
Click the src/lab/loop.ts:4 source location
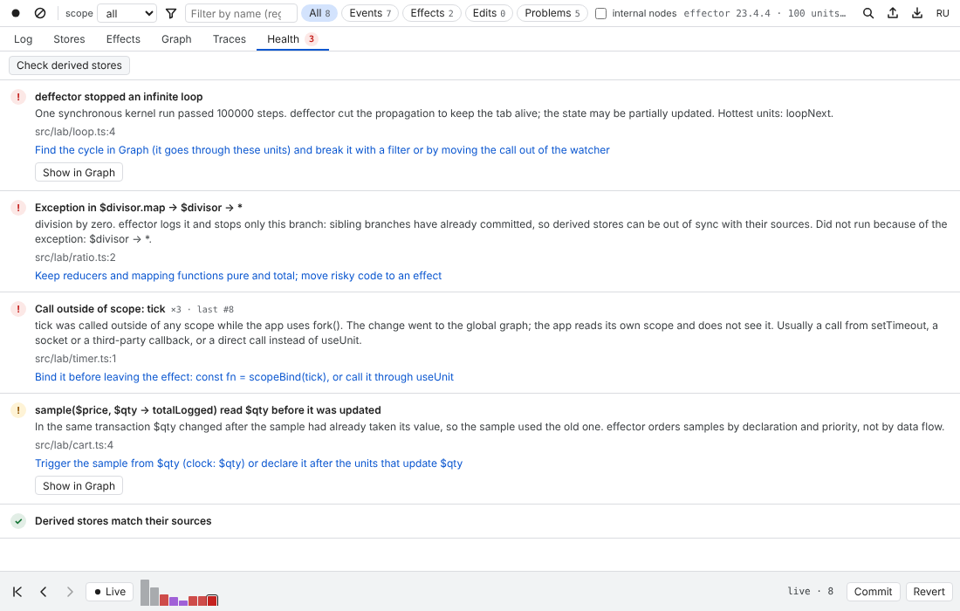(75, 132)
